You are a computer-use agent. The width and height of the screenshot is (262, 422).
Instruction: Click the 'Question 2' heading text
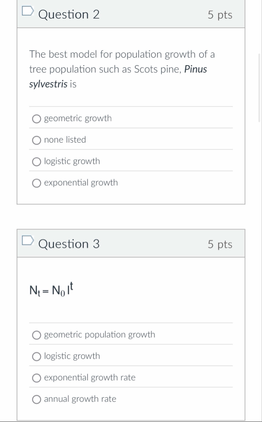[69, 15]
